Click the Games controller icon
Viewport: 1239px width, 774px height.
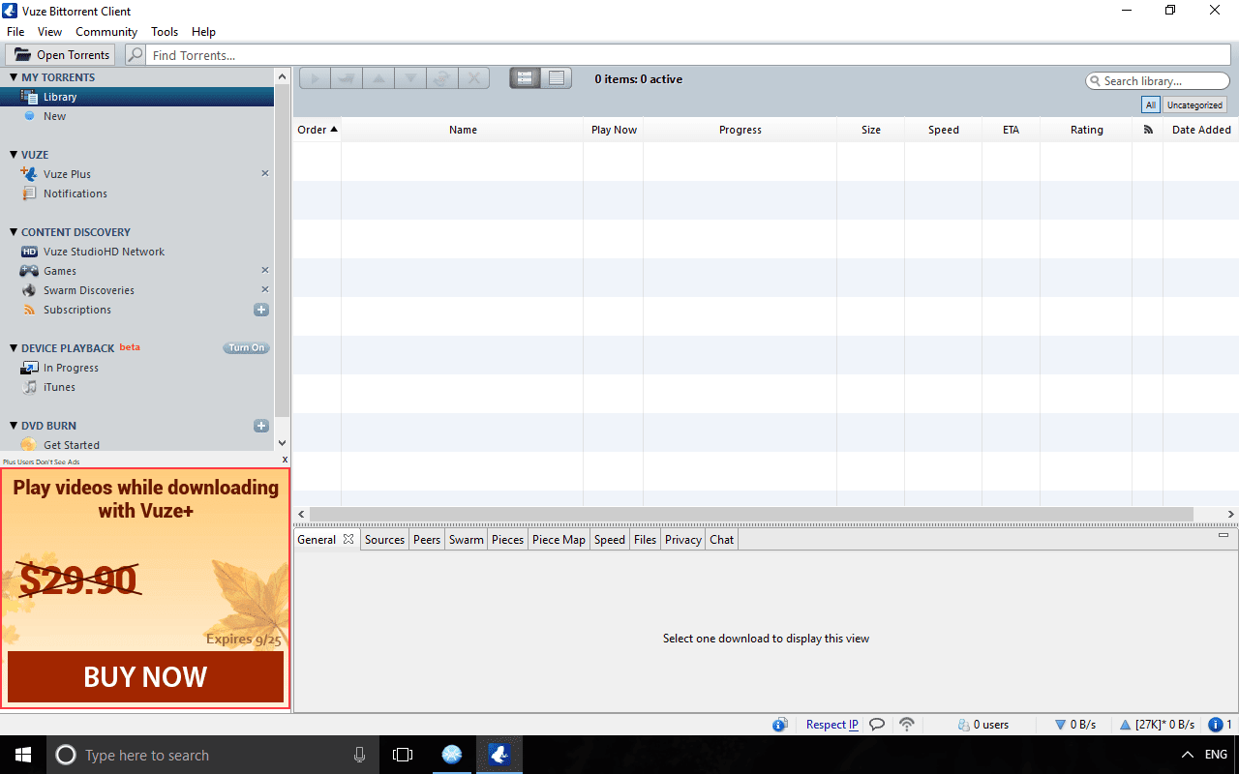[29, 271]
